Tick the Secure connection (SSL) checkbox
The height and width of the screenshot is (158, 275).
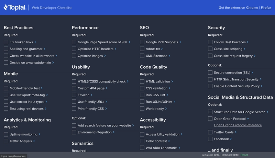point(210,72)
